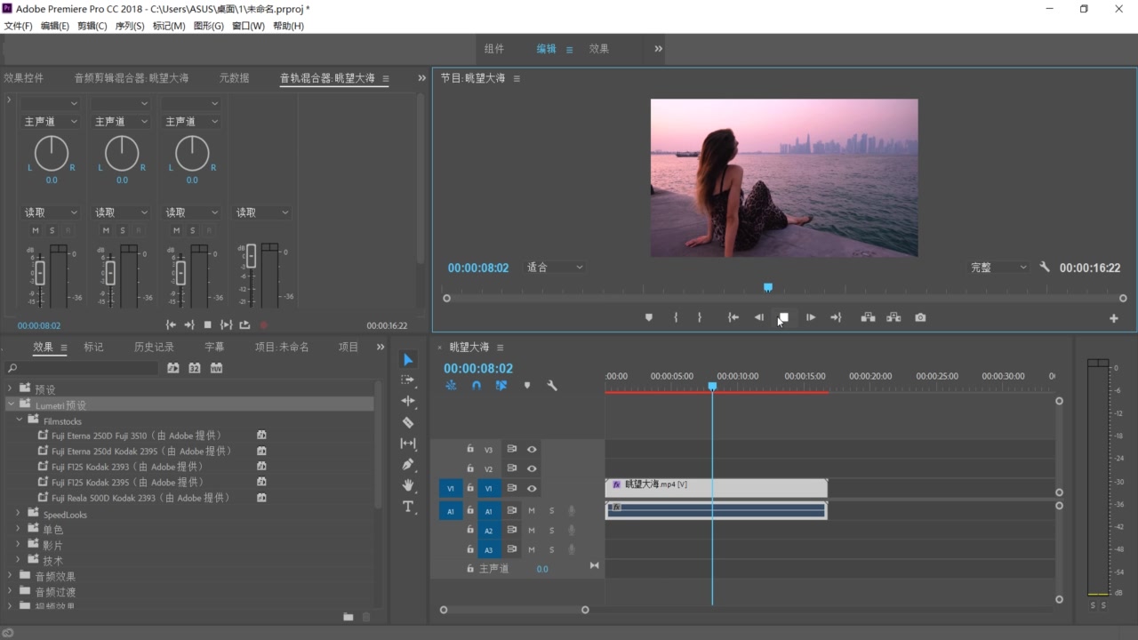Toggle lock on V3 track

(470, 449)
